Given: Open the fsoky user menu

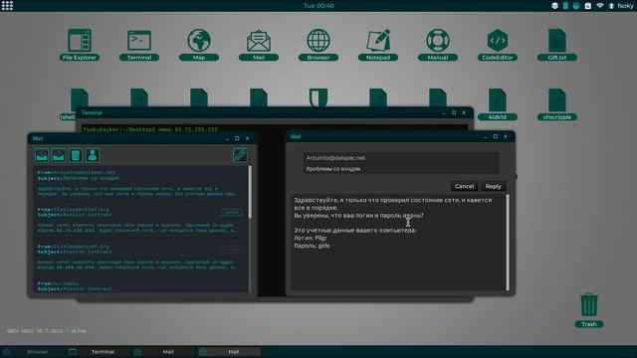Looking at the screenshot, I should 626,6.
